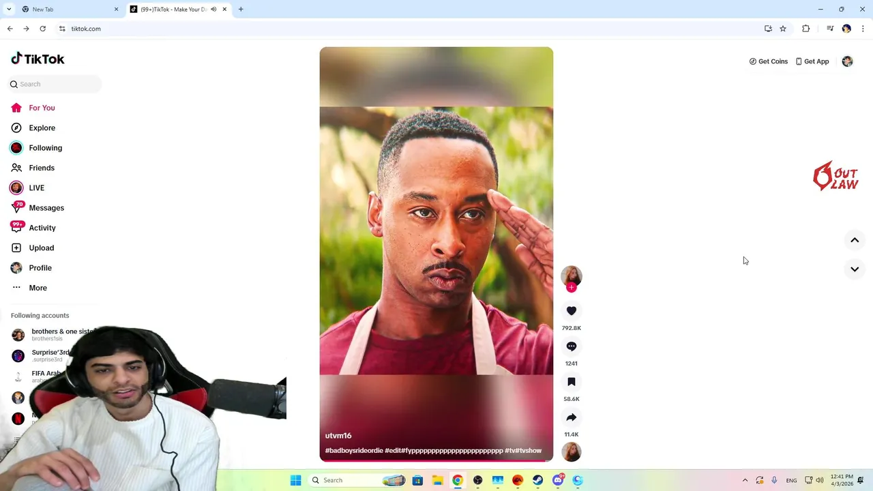Reload the TikTok page
This screenshot has height=491, width=873.
(x=42, y=29)
